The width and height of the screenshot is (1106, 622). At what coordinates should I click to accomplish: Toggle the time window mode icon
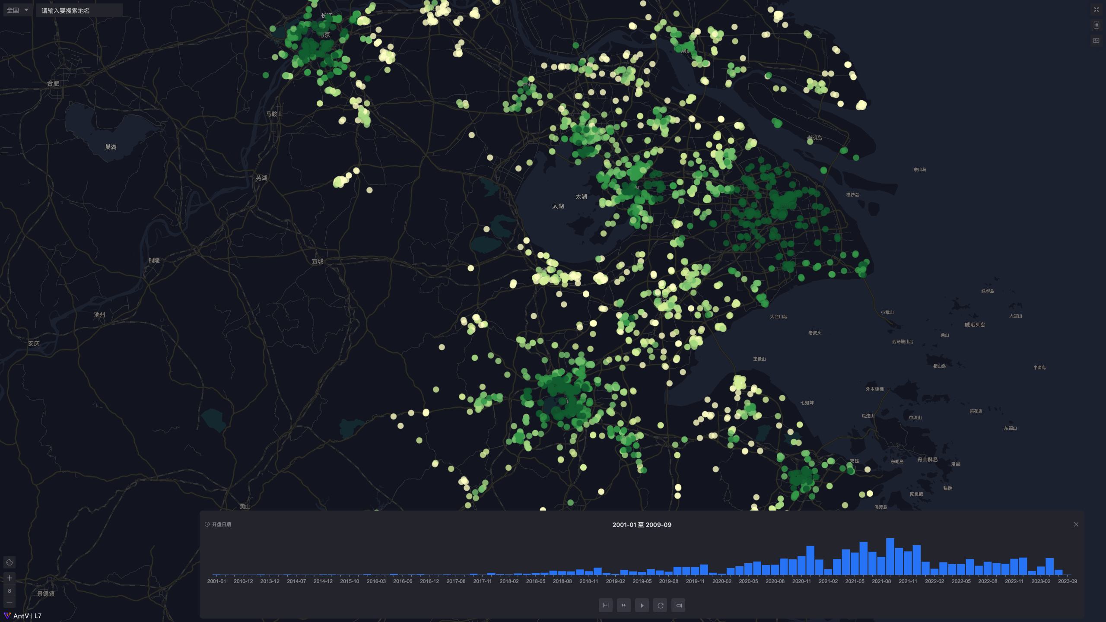[678, 605]
